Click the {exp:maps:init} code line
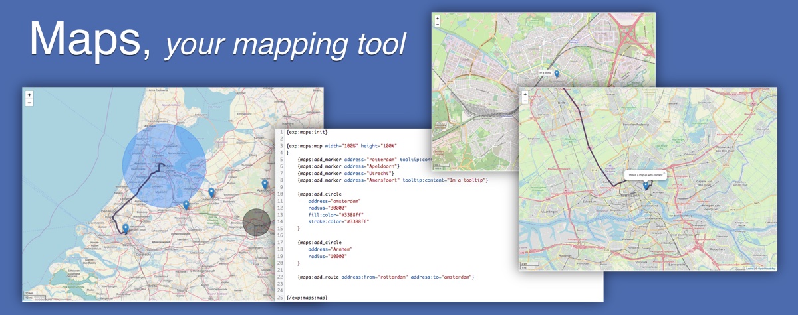 (x=307, y=133)
